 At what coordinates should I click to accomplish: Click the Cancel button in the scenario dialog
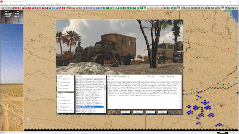click(x=138, y=112)
